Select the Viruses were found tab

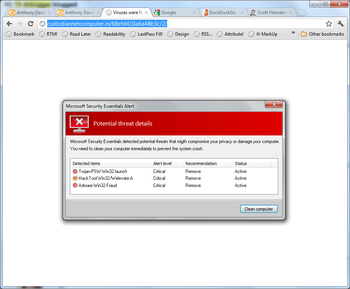coord(127,13)
